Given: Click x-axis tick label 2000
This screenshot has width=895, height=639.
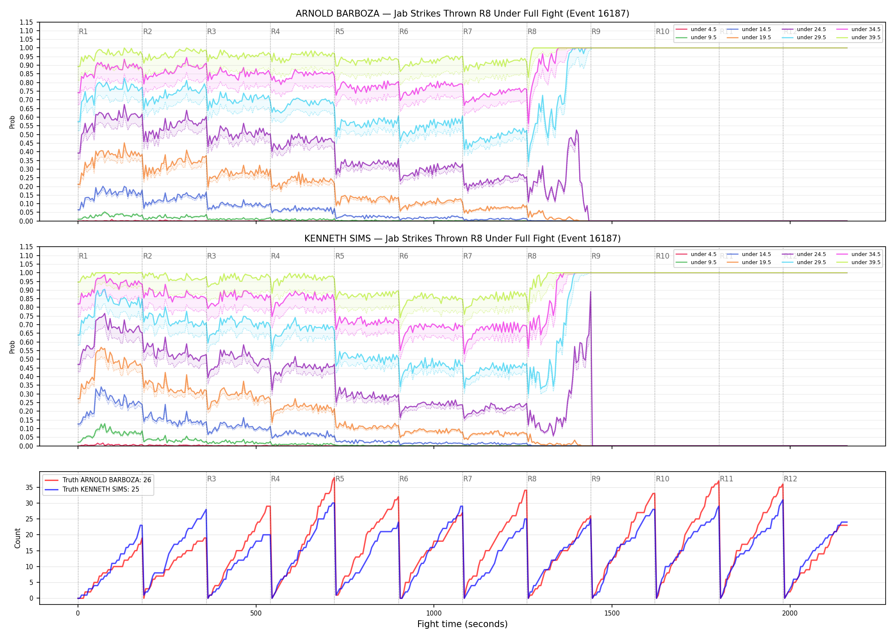Looking at the screenshot, I should (x=790, y=613).
